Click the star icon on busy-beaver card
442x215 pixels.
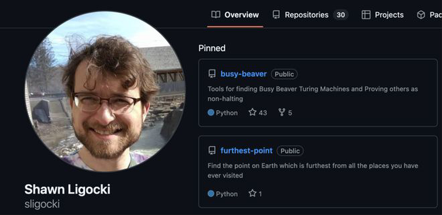point(252,113)
